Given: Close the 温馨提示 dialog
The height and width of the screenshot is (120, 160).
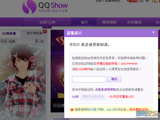Looking at the screenshot, I should click(x=153, y=32).
